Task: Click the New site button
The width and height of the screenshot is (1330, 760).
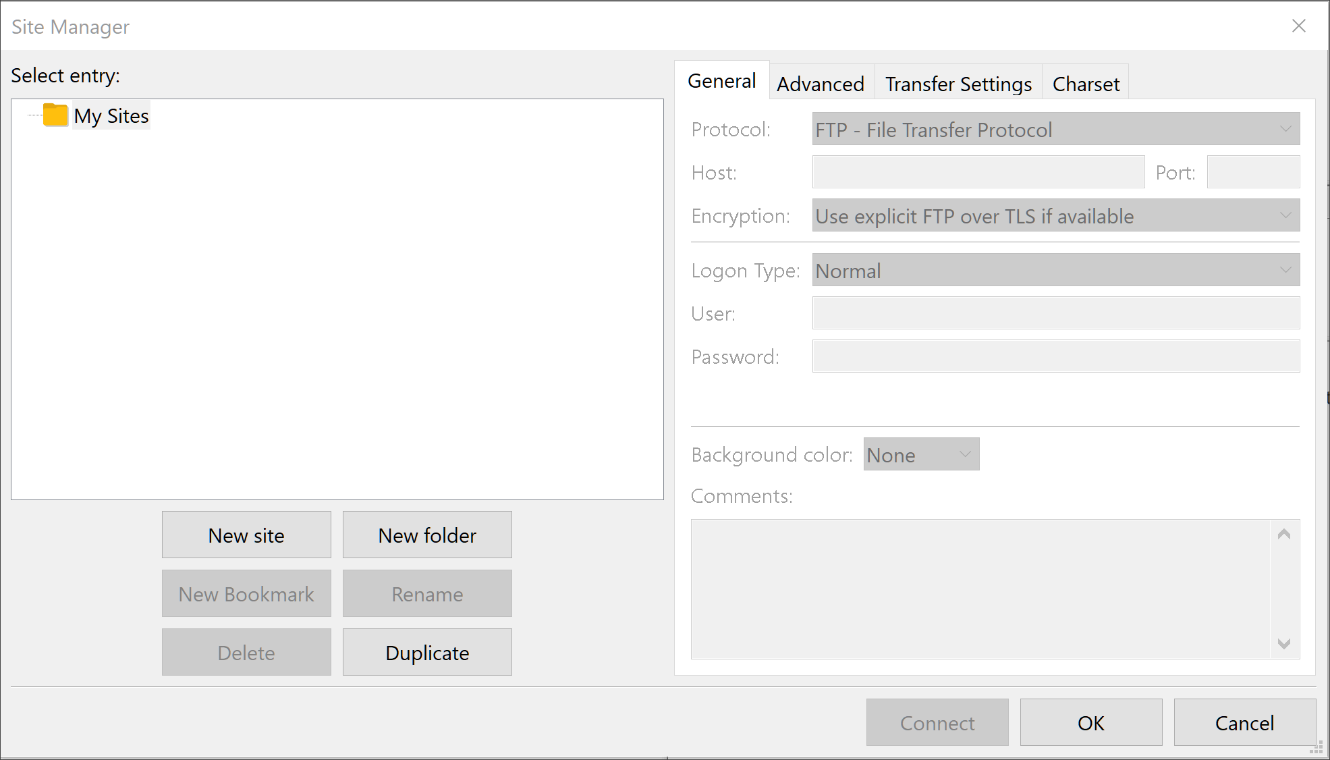Action: pos(246,535)
